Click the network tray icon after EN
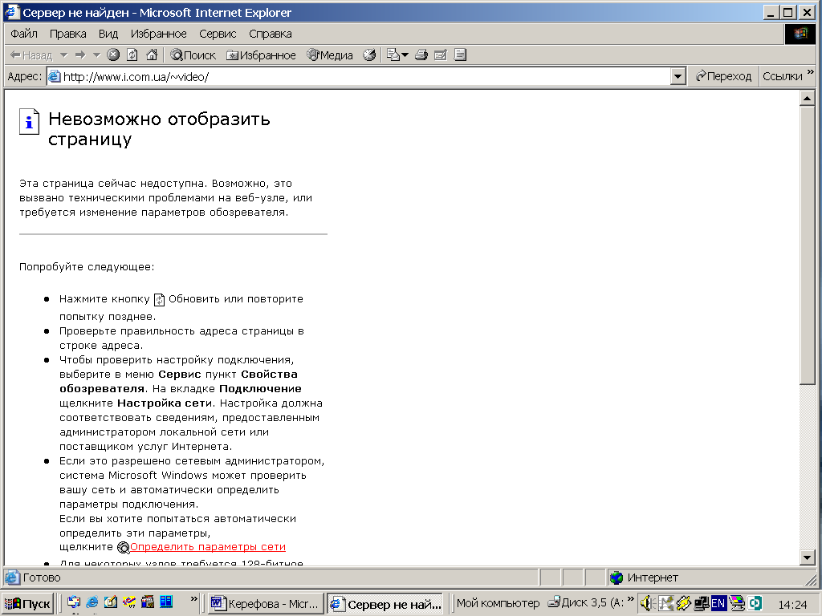Viewport: 822px width, 616px height. (737, 604)
